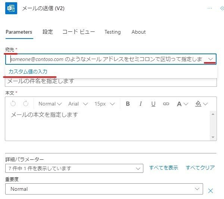Toggle italic formatting in body editor
224x199 pixels.
pos(141,104)
